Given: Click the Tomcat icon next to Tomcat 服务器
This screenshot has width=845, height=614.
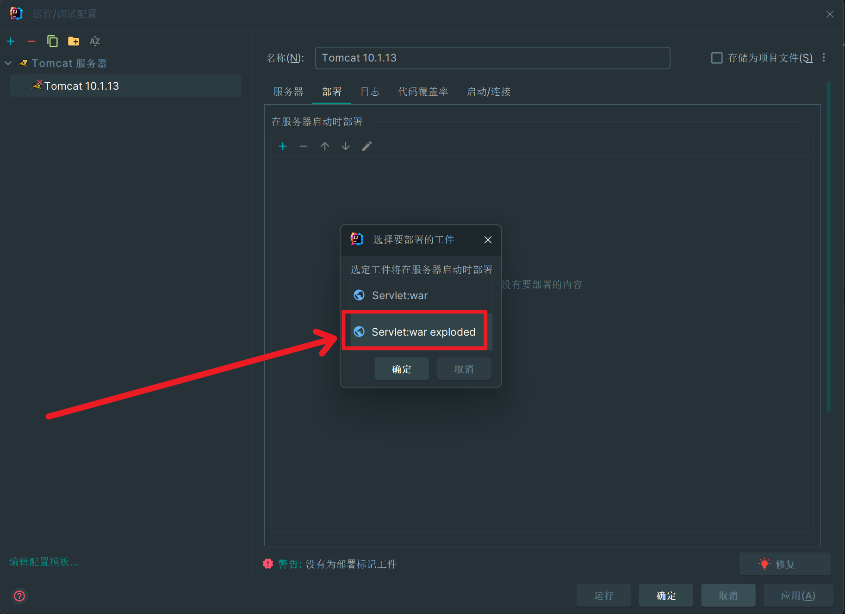Looking at the screenshot, I should pos(23,63).
